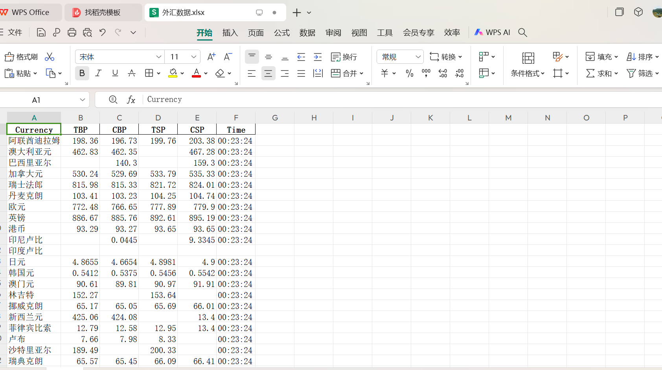Click the WPS AI button
This screenshot has width=662, height=370.
(x=492, y=32)
